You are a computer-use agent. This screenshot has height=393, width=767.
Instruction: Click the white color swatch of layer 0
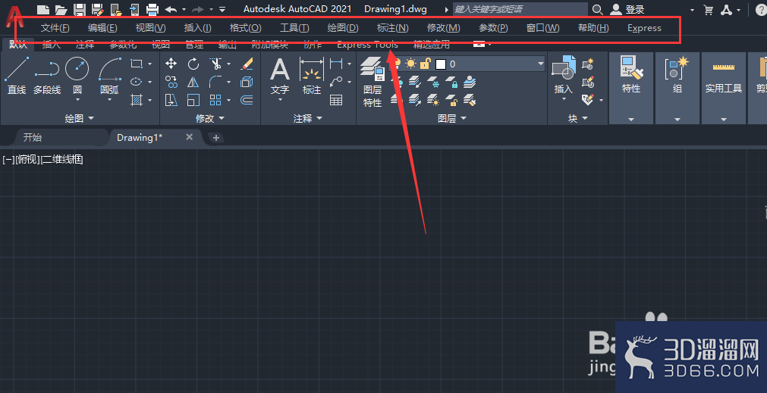pyautogui.click(x=440, y=64)
